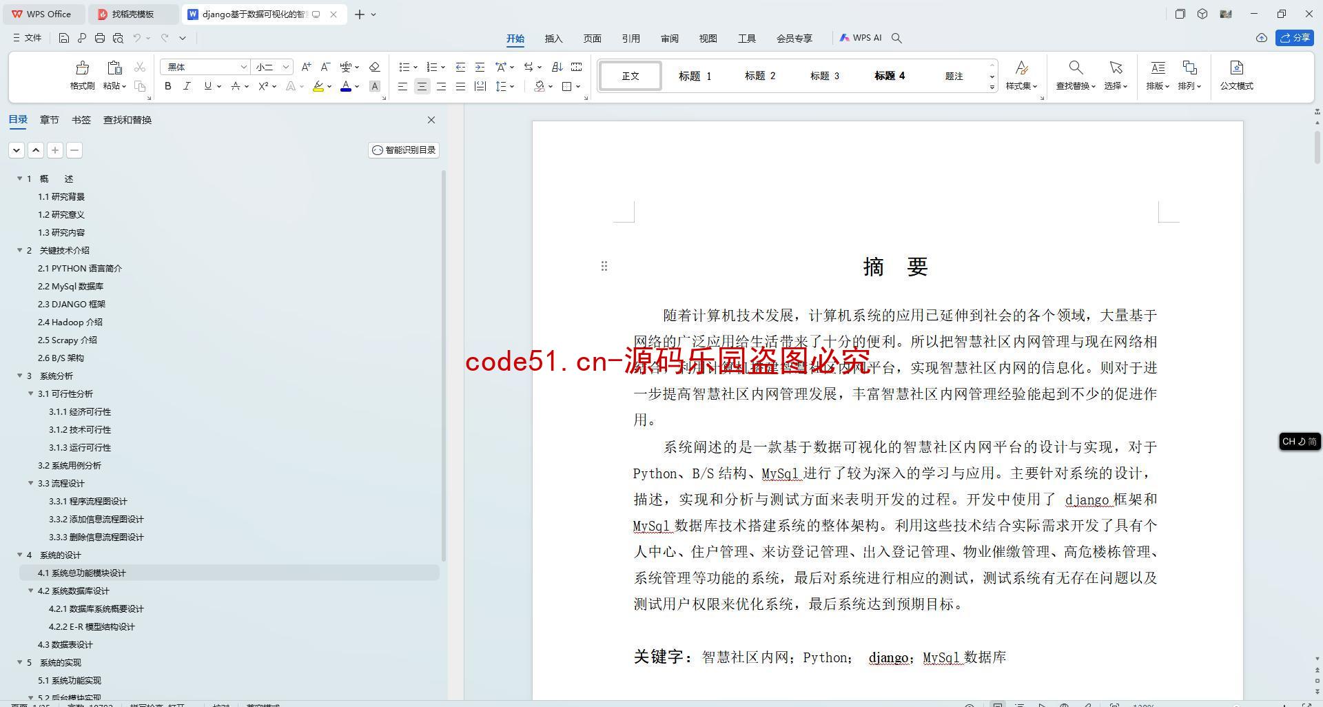The width and height of the screenshot is (1323, 707).
Task: Clear formatting with the eraser icon
Action: pos(375,67)
